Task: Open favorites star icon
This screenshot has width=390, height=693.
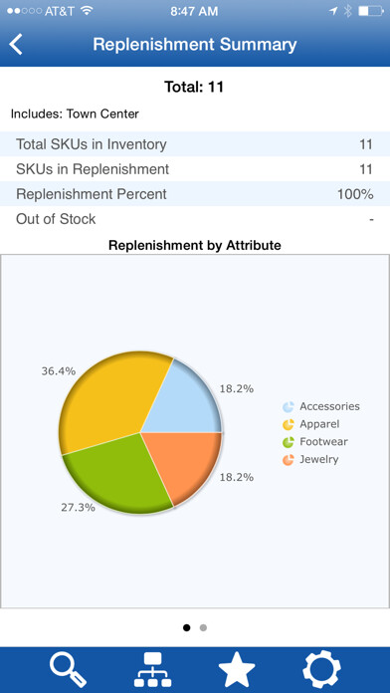Action: point(237,670)
